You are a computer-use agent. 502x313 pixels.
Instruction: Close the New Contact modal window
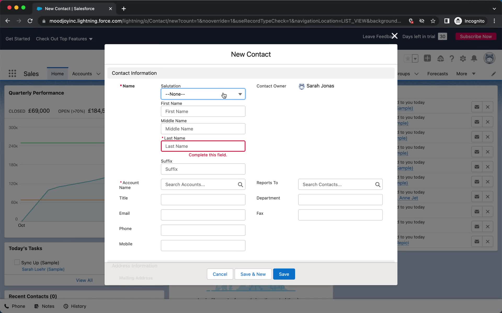coord(395,36)
